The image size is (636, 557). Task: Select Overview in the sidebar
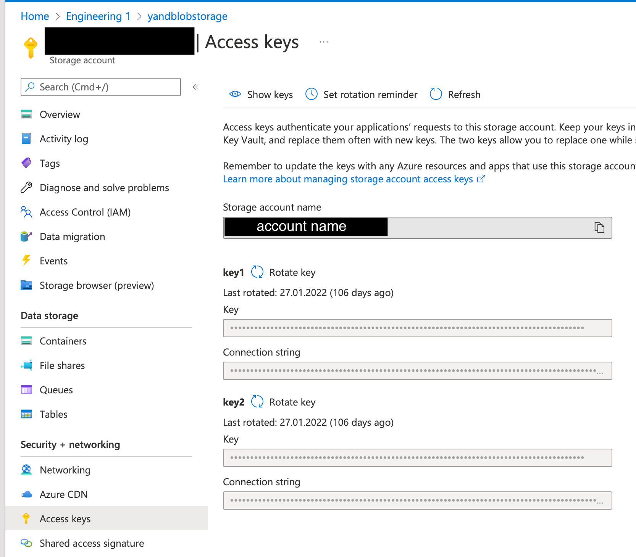(60, 114)
